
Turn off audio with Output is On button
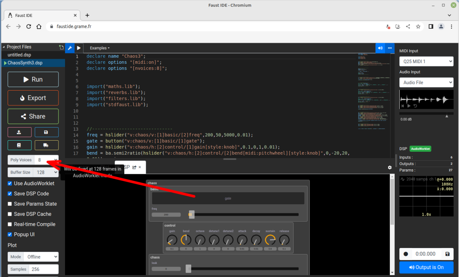[x=426, y=267]
